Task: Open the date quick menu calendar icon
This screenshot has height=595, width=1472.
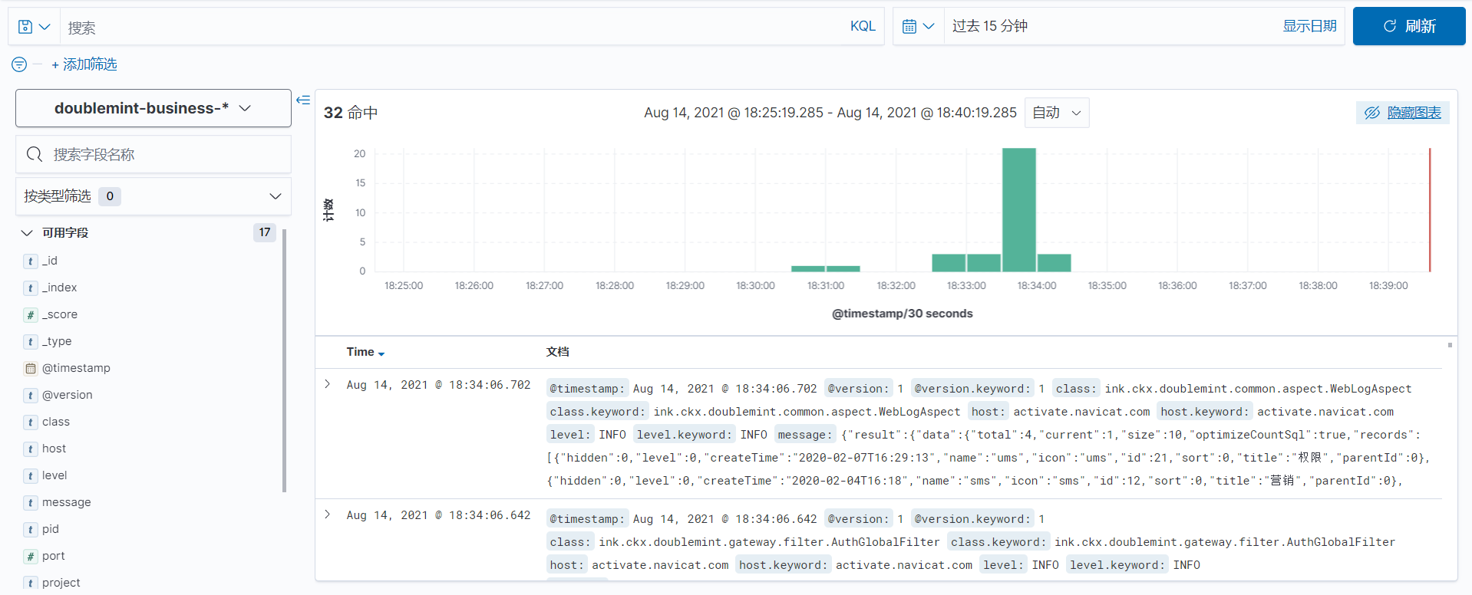Action: click(918, 26)
